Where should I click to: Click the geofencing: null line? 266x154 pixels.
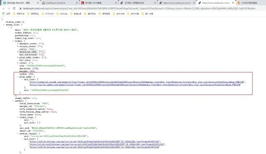coord(25,36)
